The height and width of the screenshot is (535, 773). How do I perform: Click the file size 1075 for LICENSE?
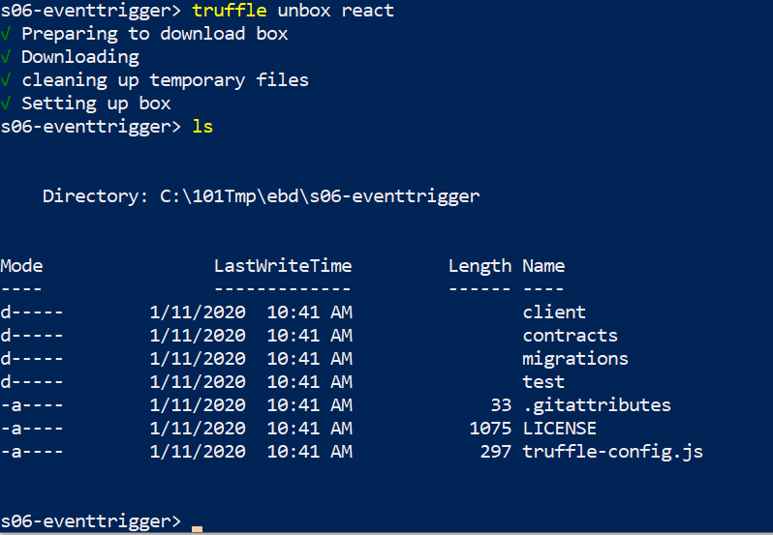coord(490,429)
